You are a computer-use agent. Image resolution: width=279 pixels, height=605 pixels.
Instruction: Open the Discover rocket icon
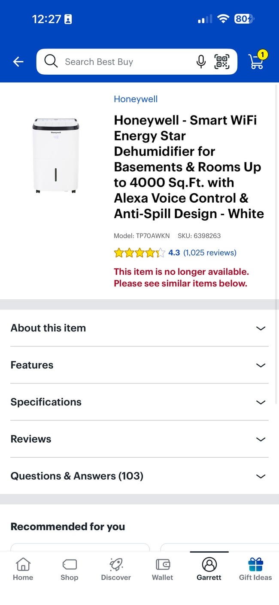pyautogui.click(x=116, y=569)
